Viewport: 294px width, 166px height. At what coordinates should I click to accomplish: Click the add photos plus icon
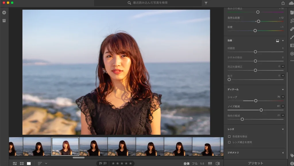[x=4, y=13]
